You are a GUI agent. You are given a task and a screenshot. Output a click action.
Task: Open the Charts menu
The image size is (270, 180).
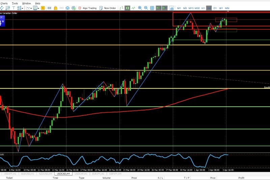pyautogui.click(x=4, y=3)
